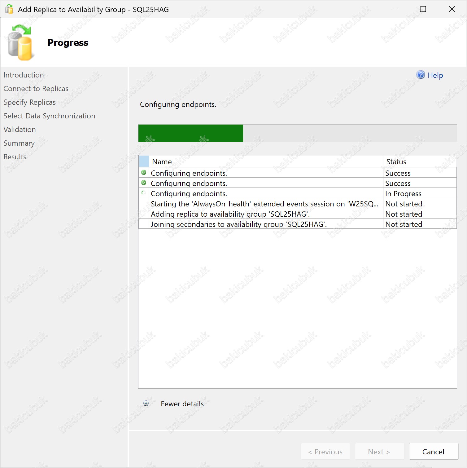467x468 pixels.
Task: Click the green progress bar
Action: click(x=190, y=133)
